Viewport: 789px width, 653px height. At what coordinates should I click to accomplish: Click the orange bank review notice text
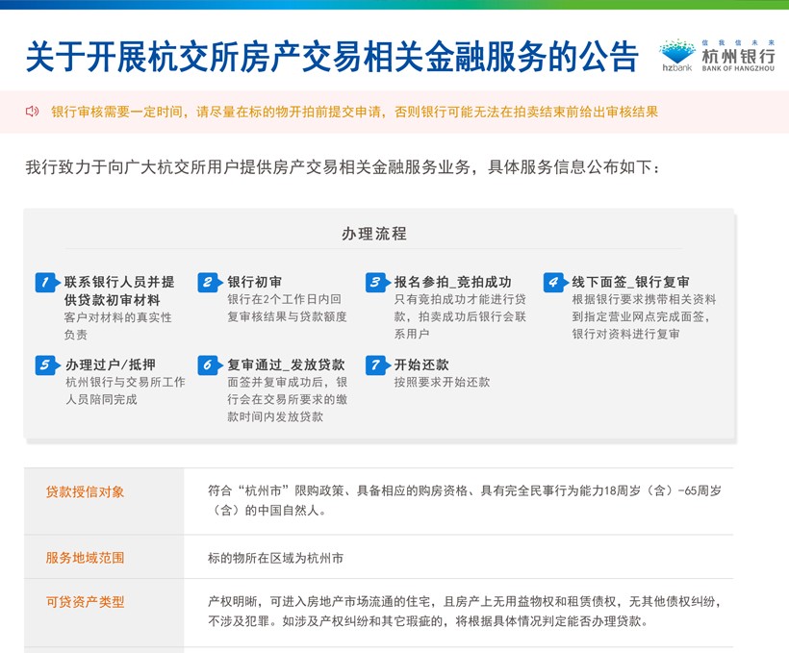click(x=354, y=112)
